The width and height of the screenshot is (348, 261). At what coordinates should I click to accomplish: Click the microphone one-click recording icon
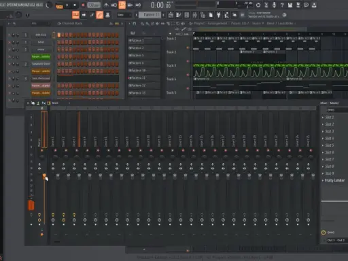pyautogui.click(x=274, y=5)
